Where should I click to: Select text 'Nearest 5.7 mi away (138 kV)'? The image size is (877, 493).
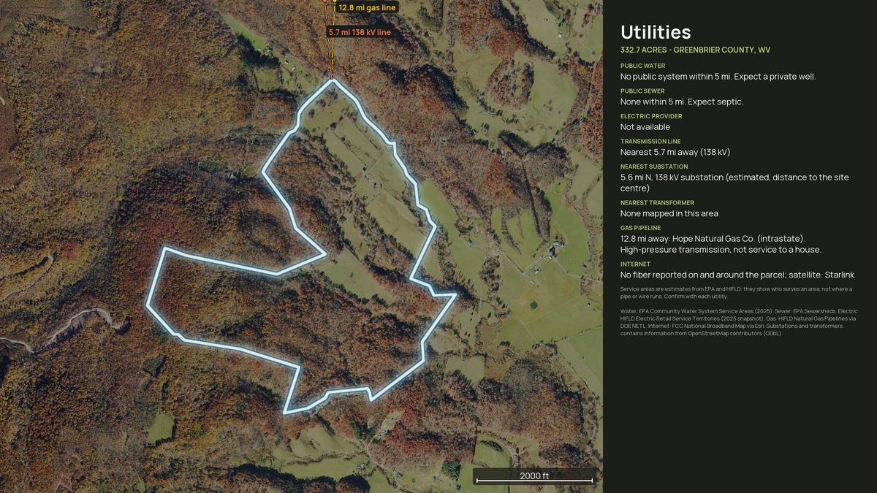[675, 152]
